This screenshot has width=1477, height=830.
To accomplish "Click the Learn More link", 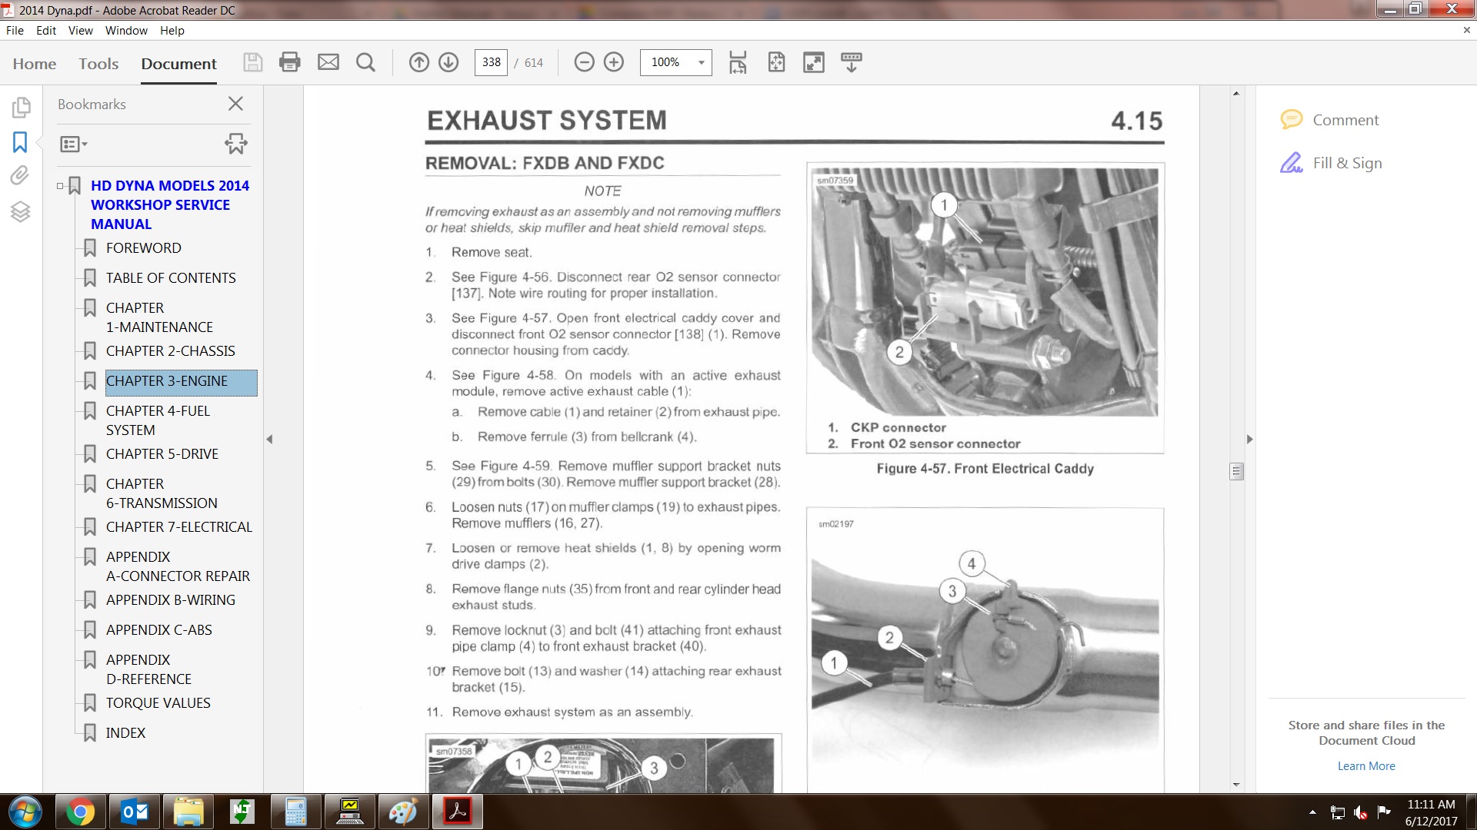I will pos(1365,766).
